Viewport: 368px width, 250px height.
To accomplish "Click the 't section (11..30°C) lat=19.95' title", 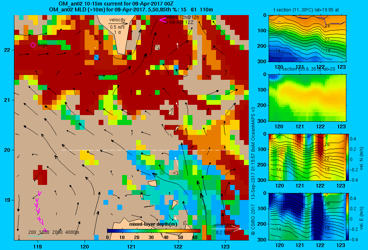I will click(306, 10).
